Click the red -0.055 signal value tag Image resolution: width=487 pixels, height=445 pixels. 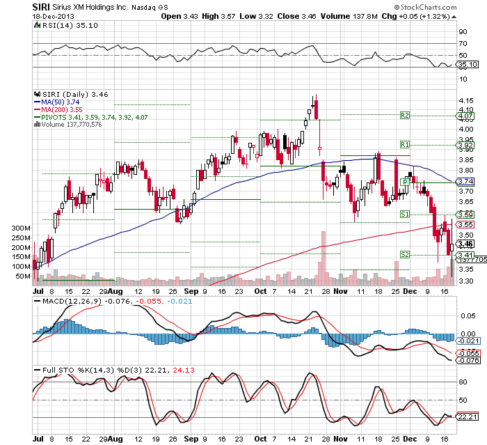click(468, 353)
